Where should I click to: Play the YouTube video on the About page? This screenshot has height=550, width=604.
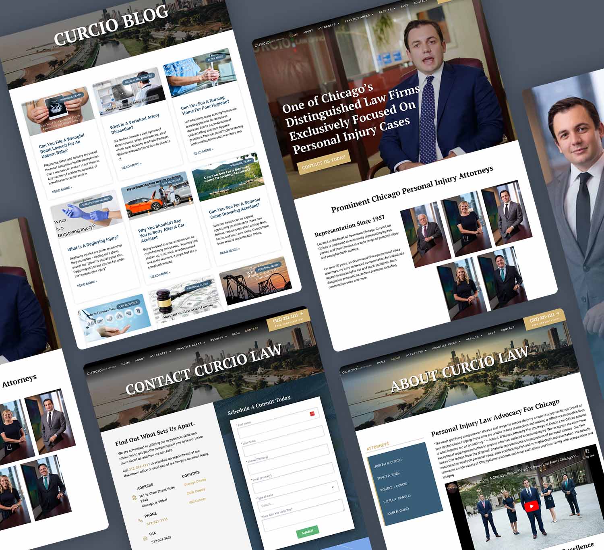[x=532, y=506]
